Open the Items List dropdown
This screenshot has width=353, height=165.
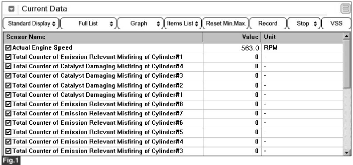coord(183,24)
